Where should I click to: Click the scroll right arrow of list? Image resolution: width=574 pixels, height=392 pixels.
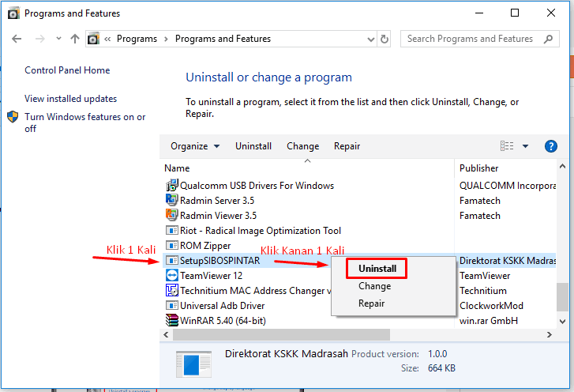pyautogui.click(x=549, y=334)
